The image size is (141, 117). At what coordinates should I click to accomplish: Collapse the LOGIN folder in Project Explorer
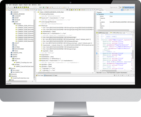pos(12,22)
